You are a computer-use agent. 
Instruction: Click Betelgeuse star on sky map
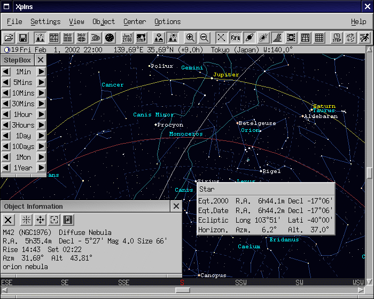point(238,123)
